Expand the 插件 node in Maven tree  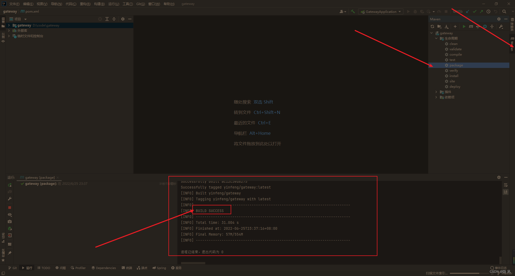coord(436,92)
